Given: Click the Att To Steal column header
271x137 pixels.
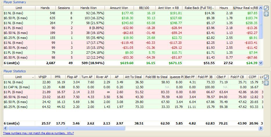Looking at the screenshot, I should click(x=133, y=77).
